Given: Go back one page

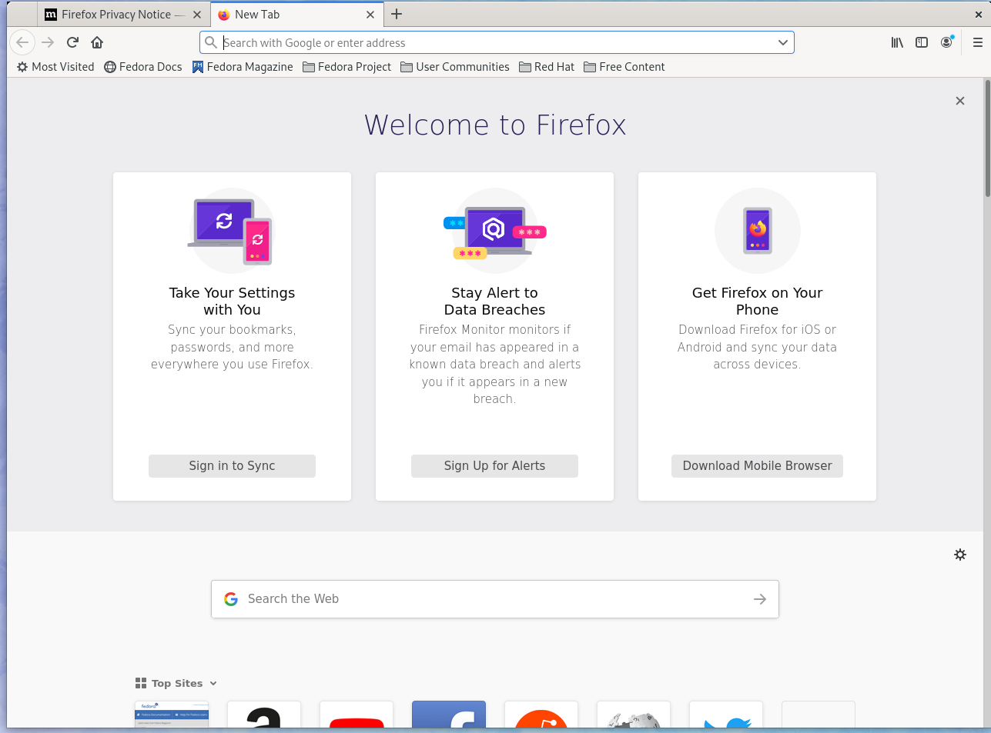Looking at the screenshot, I should tap(22, 42).
